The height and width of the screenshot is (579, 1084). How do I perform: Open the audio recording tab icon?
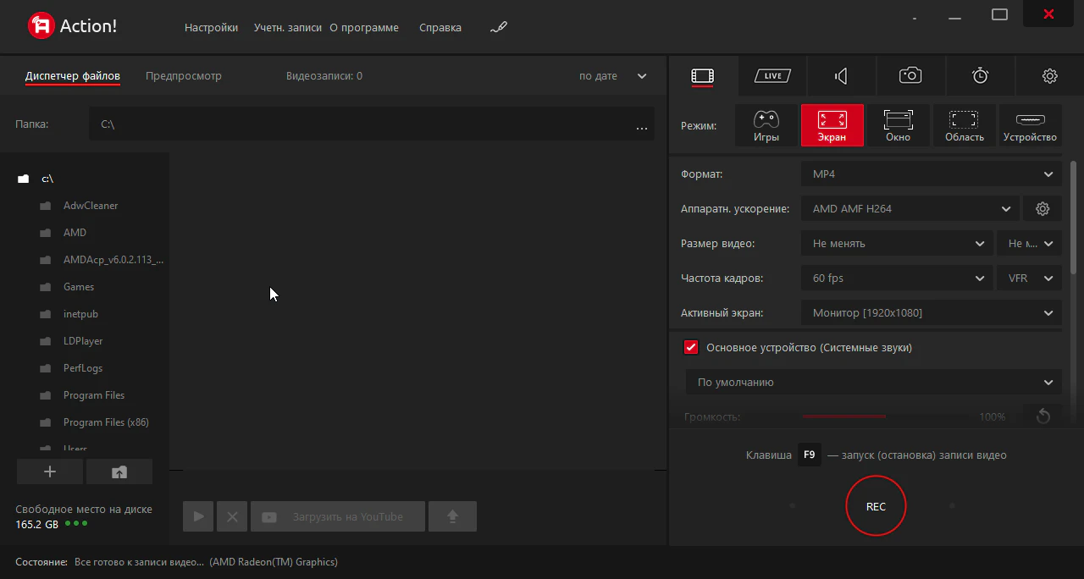pos(841,76)
